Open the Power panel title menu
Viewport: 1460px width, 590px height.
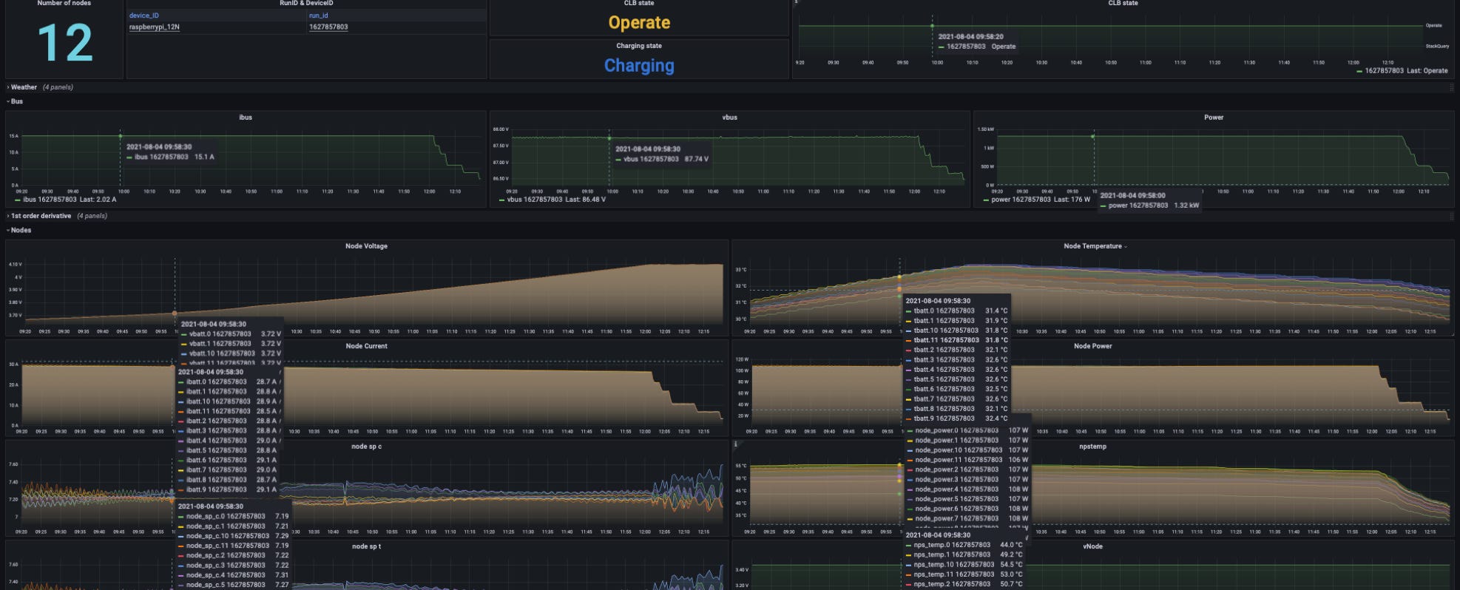tap(1214, 117)
